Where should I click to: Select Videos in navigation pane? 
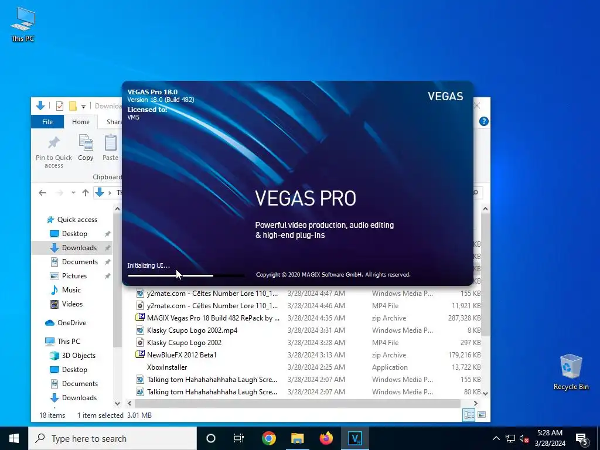tap(72, 304)
